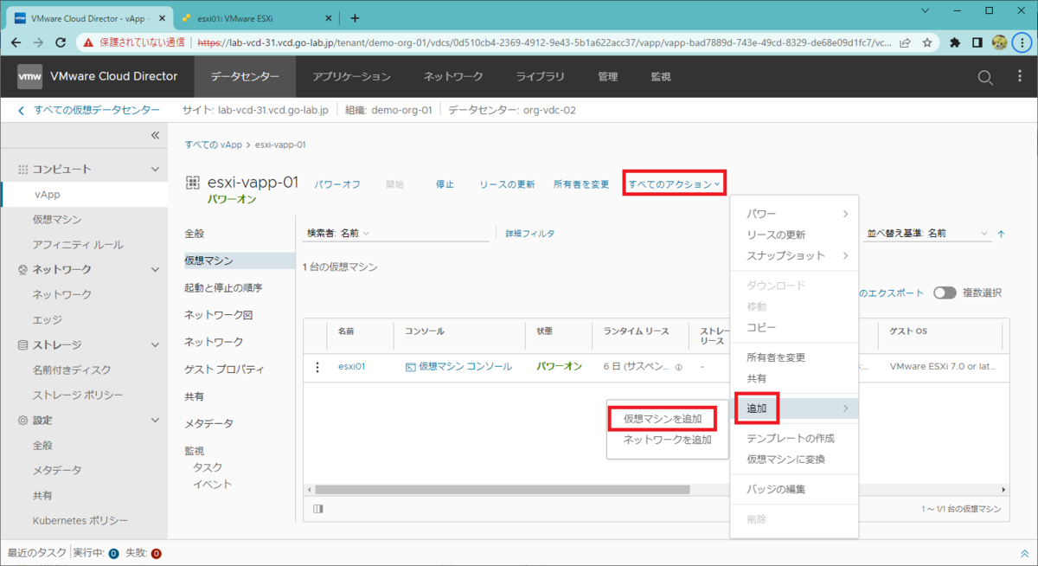Click すべての vApp breadcrumb
Screen dimensions: 1038x566
point(214,145)
